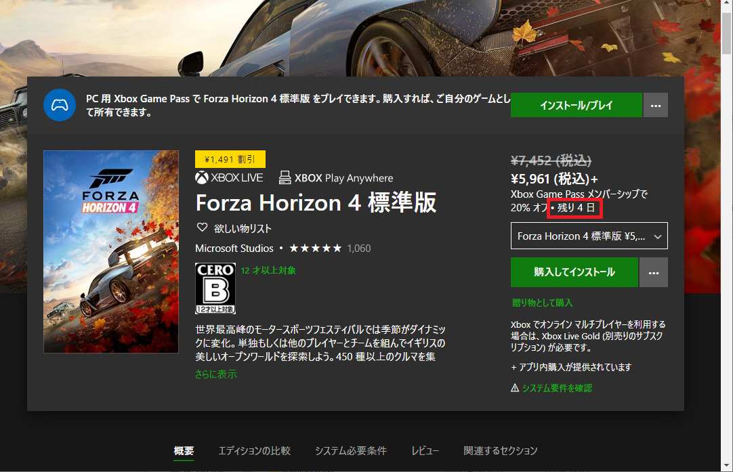Click the ¥5,961 (税込)+ price text
Viewport: 733px width, 472px height.
pyautogui.click(x=554, y=179)
